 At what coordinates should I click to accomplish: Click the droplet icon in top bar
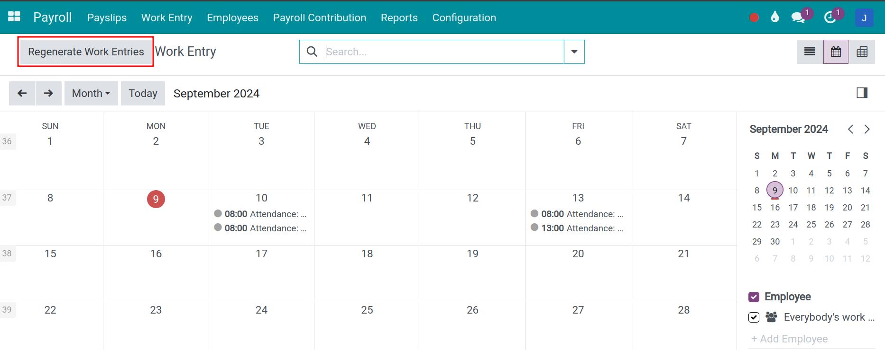[x=775, y=17]
